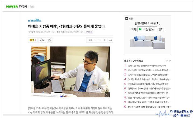Click the 스포츠월드 publisher logo
The image size is (194, 119).
(35, 20)
